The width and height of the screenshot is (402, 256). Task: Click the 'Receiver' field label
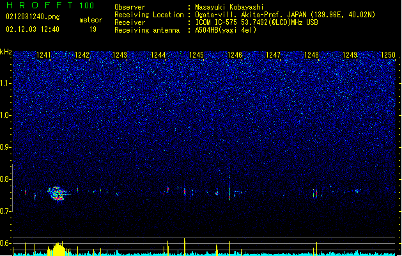click(x=130, y=22)
